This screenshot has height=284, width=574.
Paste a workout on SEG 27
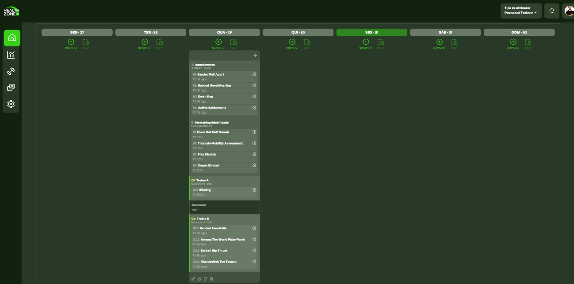click(x=86, y=43)
